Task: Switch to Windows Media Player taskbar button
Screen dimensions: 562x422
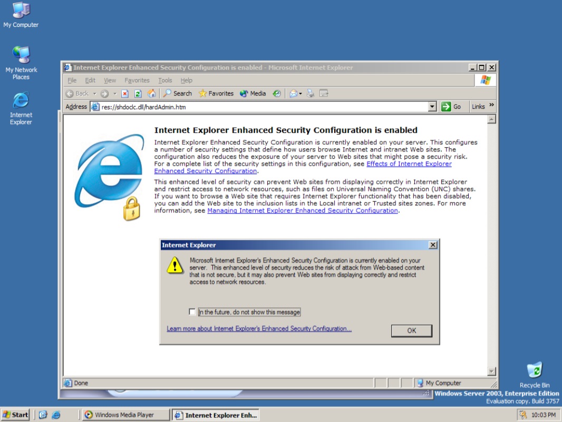Action: point(126,415)
